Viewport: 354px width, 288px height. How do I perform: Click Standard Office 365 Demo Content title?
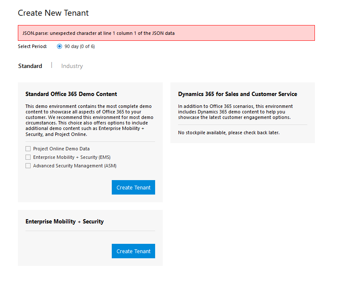pos(71,94)
